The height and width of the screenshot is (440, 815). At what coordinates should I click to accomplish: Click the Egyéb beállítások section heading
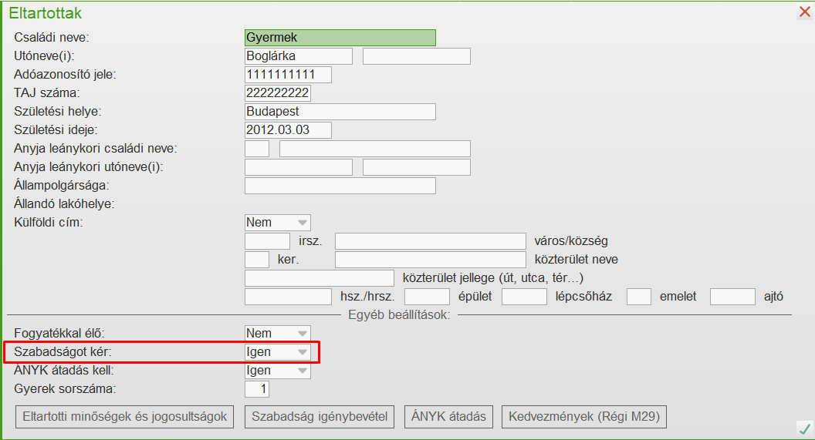click(399, 315)
